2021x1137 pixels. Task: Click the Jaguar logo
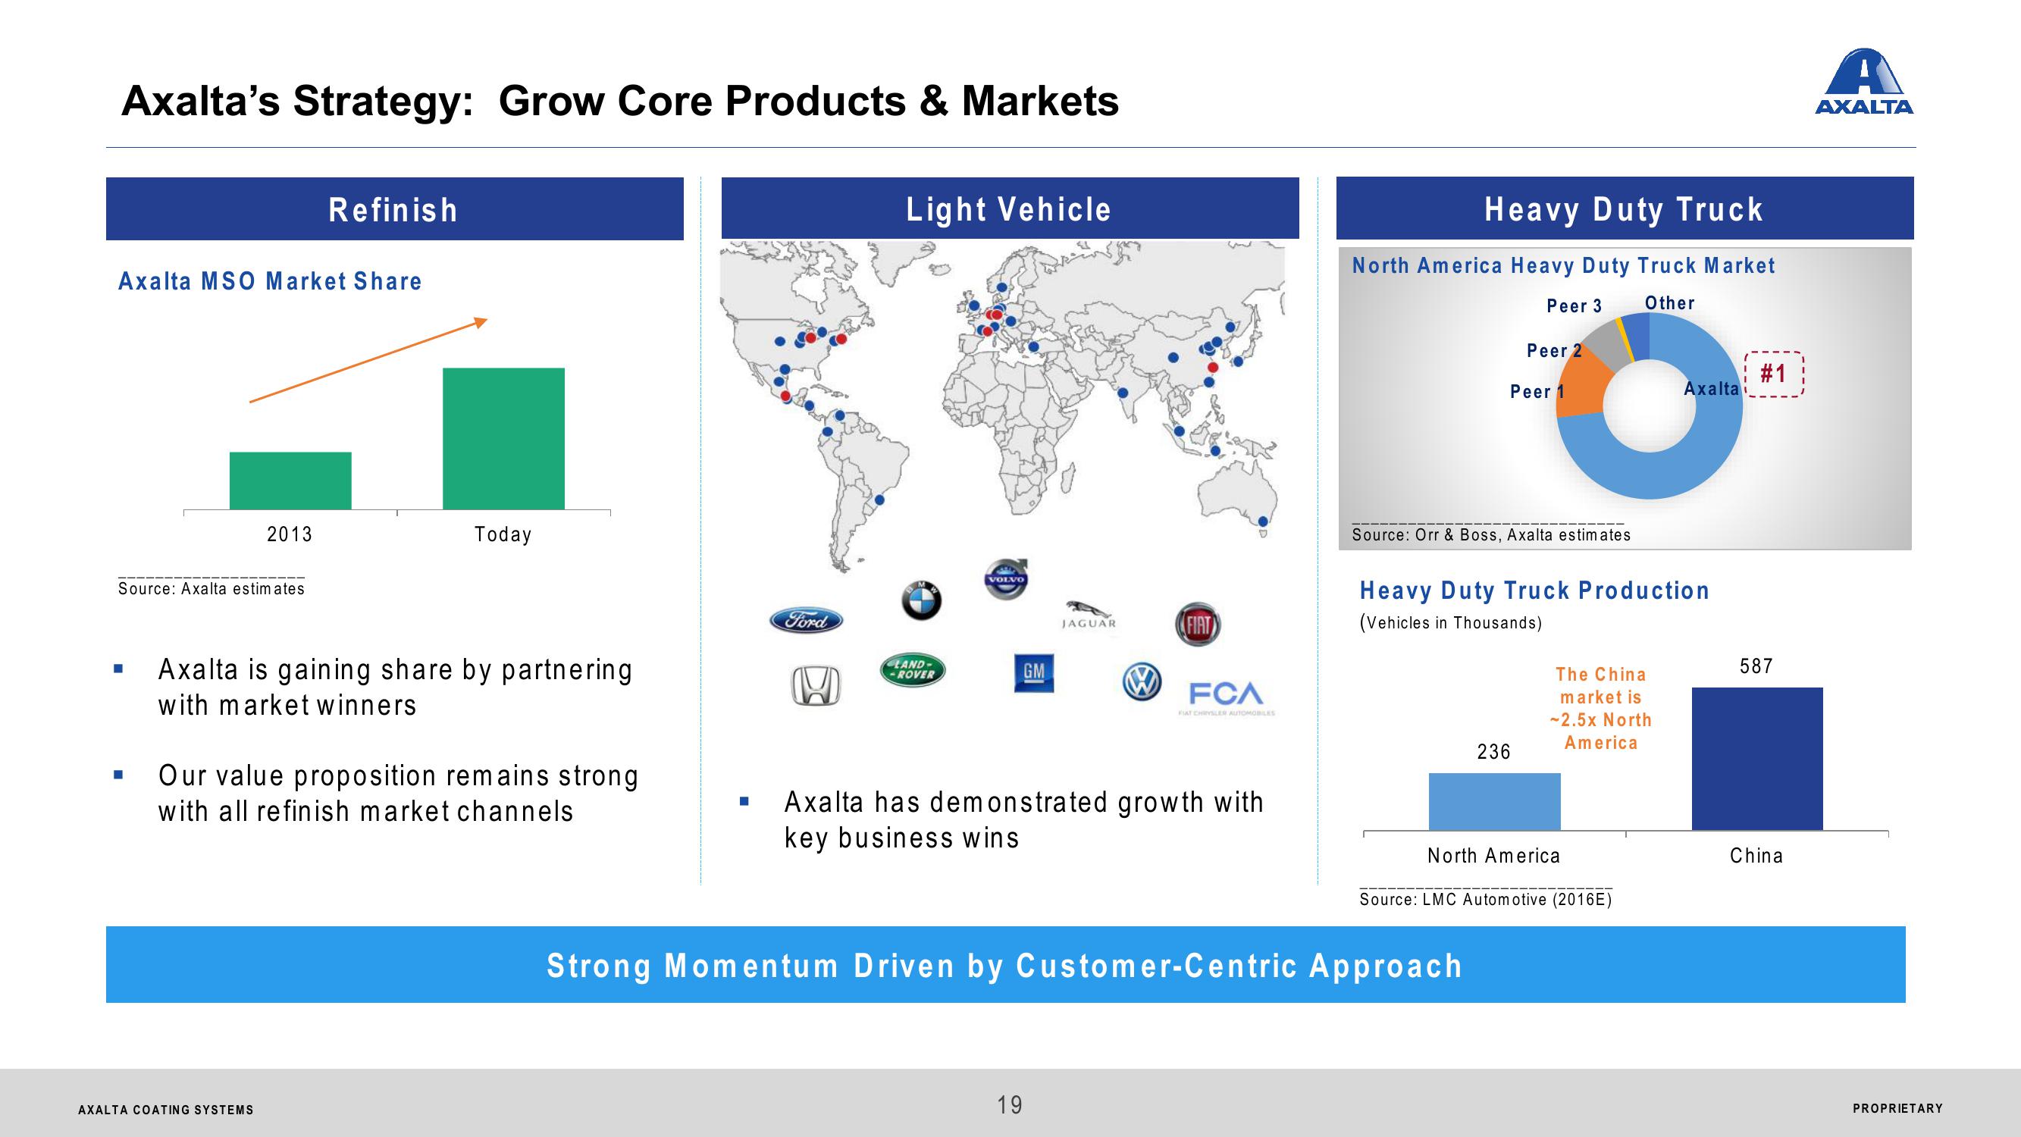click(1088, 615)
